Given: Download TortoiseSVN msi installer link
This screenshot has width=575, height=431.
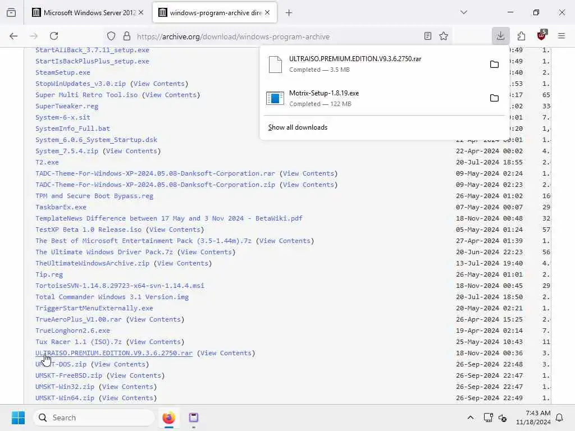Looking at the screenshot, I should pyautogui.click(x=120, y=286).
